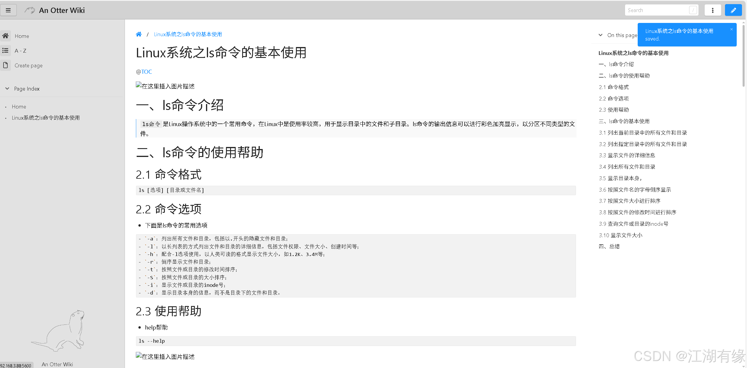Dismiss the page saved notification
The height and width of the screenshot is (368, 747).
click(731, 29)
